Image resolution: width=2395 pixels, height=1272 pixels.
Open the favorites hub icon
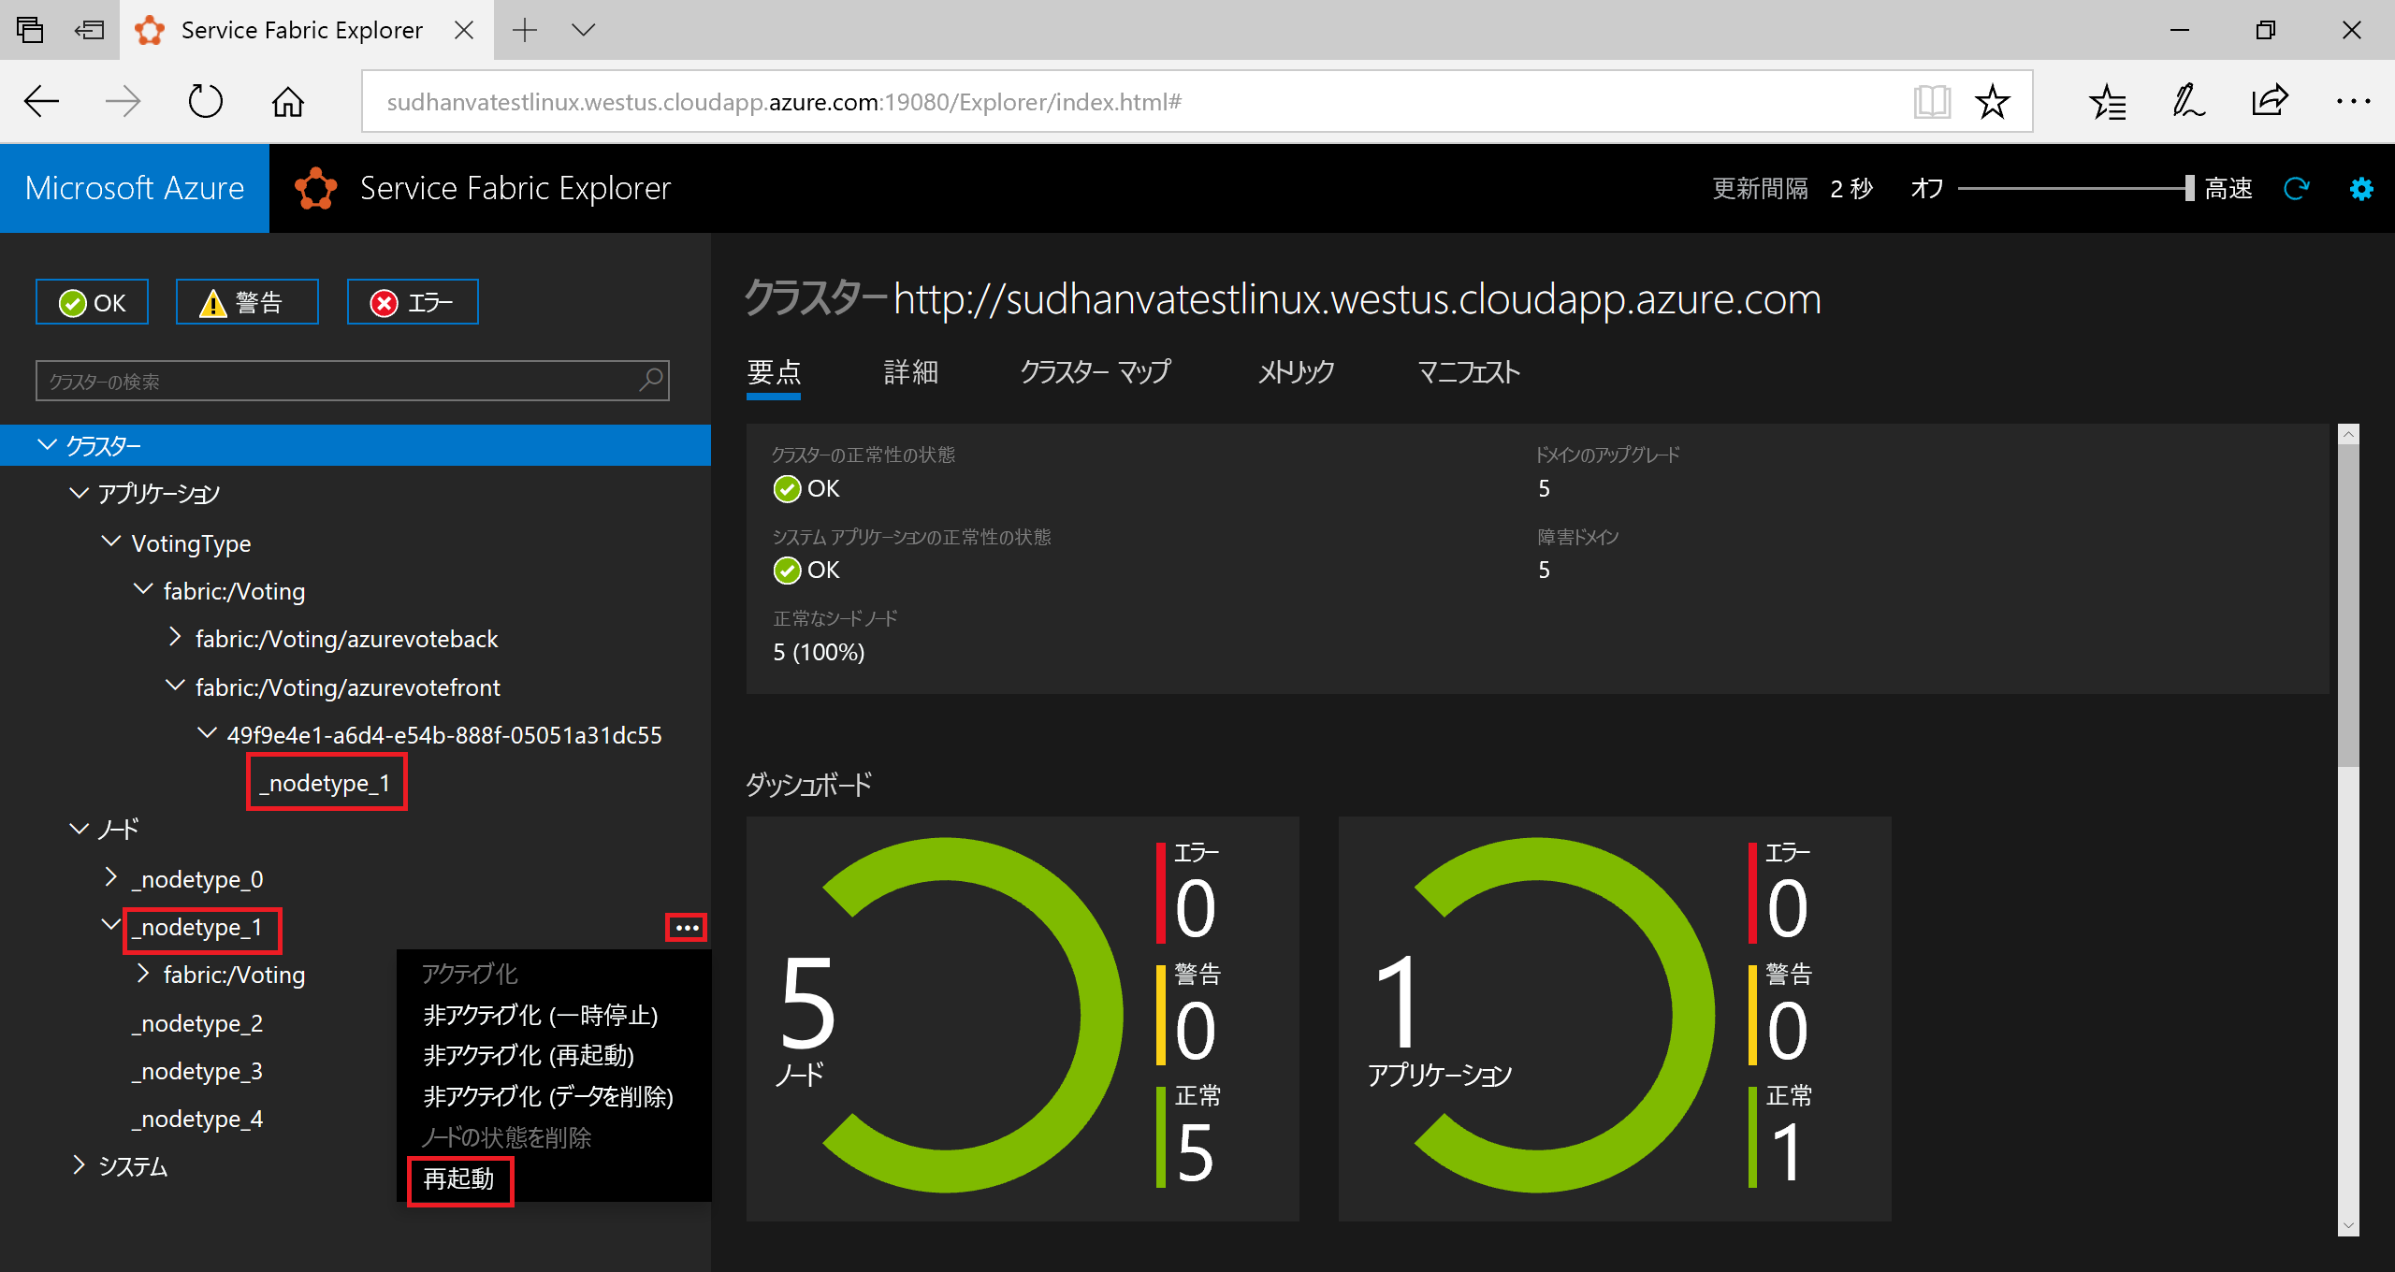[2107, 101]
